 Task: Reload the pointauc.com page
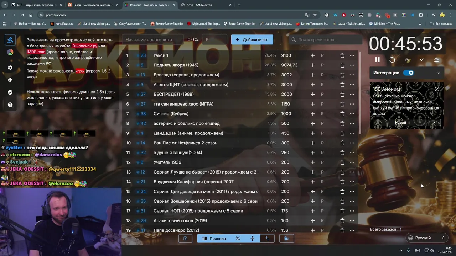click(22, 15)
